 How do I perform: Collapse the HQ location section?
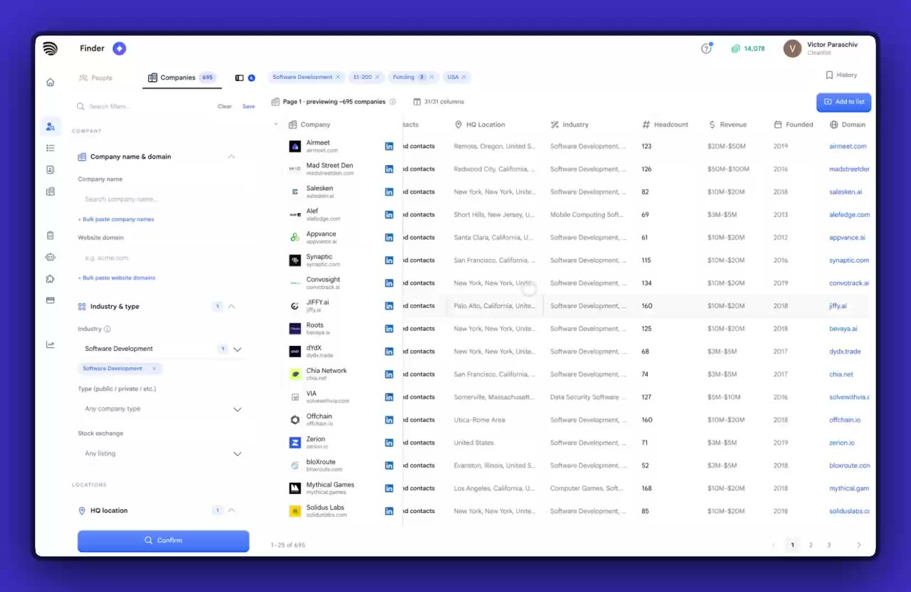coord(231,510)
